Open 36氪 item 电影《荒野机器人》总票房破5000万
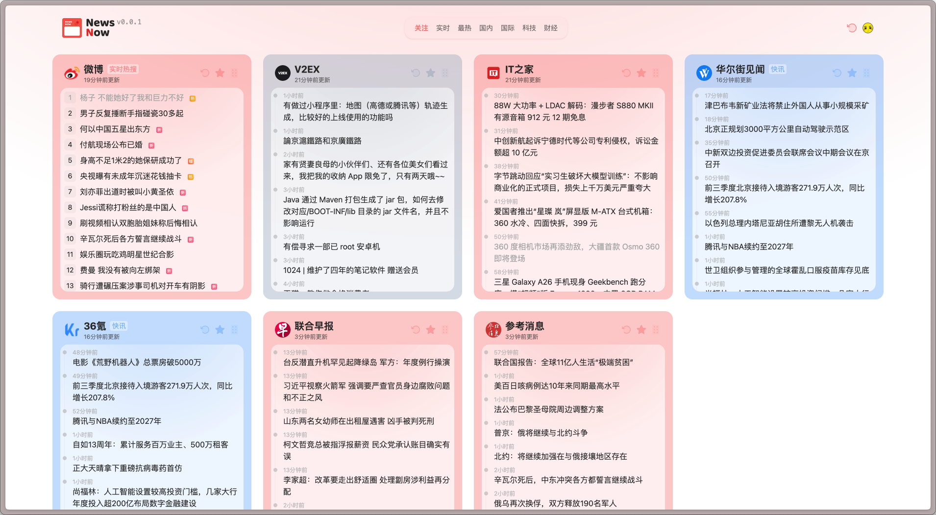The image size is (936, 515). pos(137,362)
